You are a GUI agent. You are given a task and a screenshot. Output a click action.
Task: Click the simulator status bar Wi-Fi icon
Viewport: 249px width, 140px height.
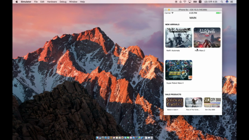point(172,13)
